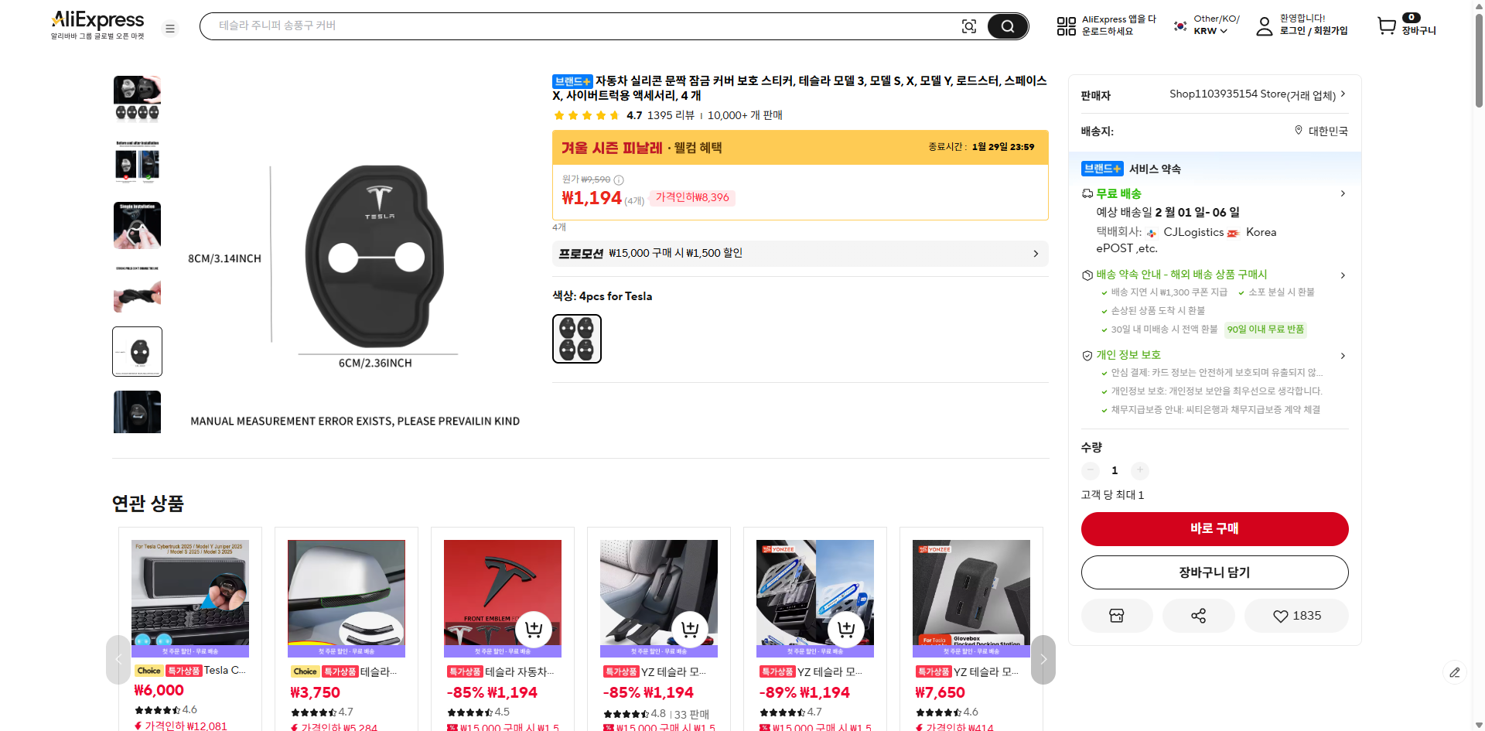Click the edit pencil floating icon
This screenshot has height=731, width=1485.
pos(1454,672)
